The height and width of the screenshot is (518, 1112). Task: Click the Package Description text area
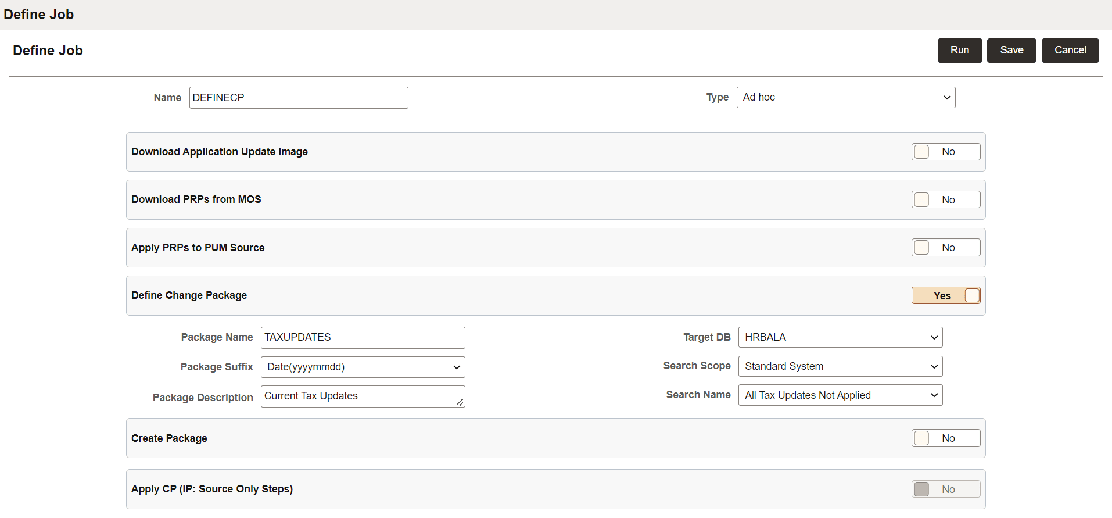[x=363, y=396]
